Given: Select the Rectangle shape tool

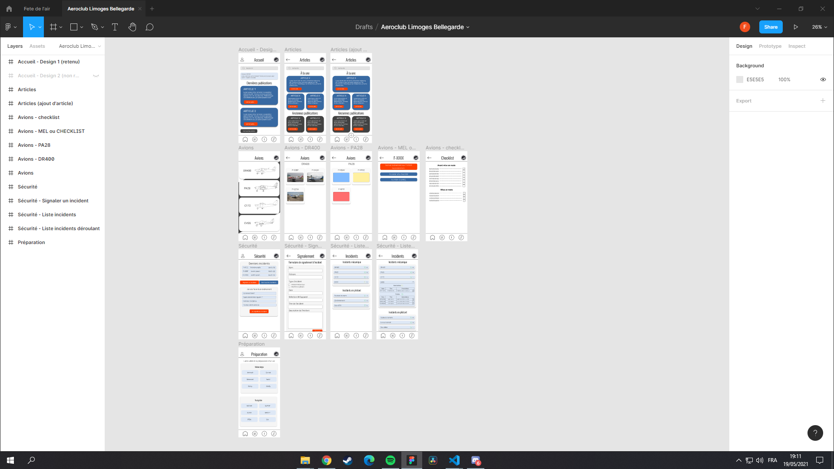Looking at the screenshot, I should point(74,27).
